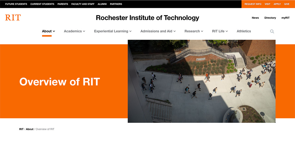Screen dimensions: 295x142
Task: Expand Admissions and Aid menu
Action: (158, 31)
